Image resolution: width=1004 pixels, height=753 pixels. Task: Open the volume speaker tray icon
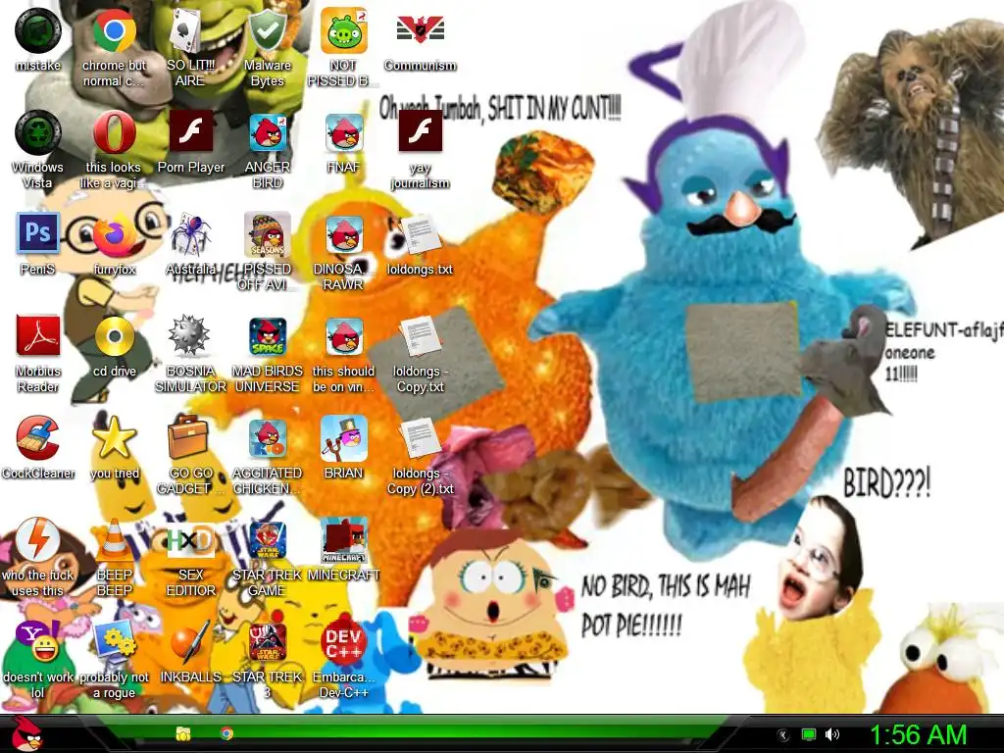(x=833, y=735)
